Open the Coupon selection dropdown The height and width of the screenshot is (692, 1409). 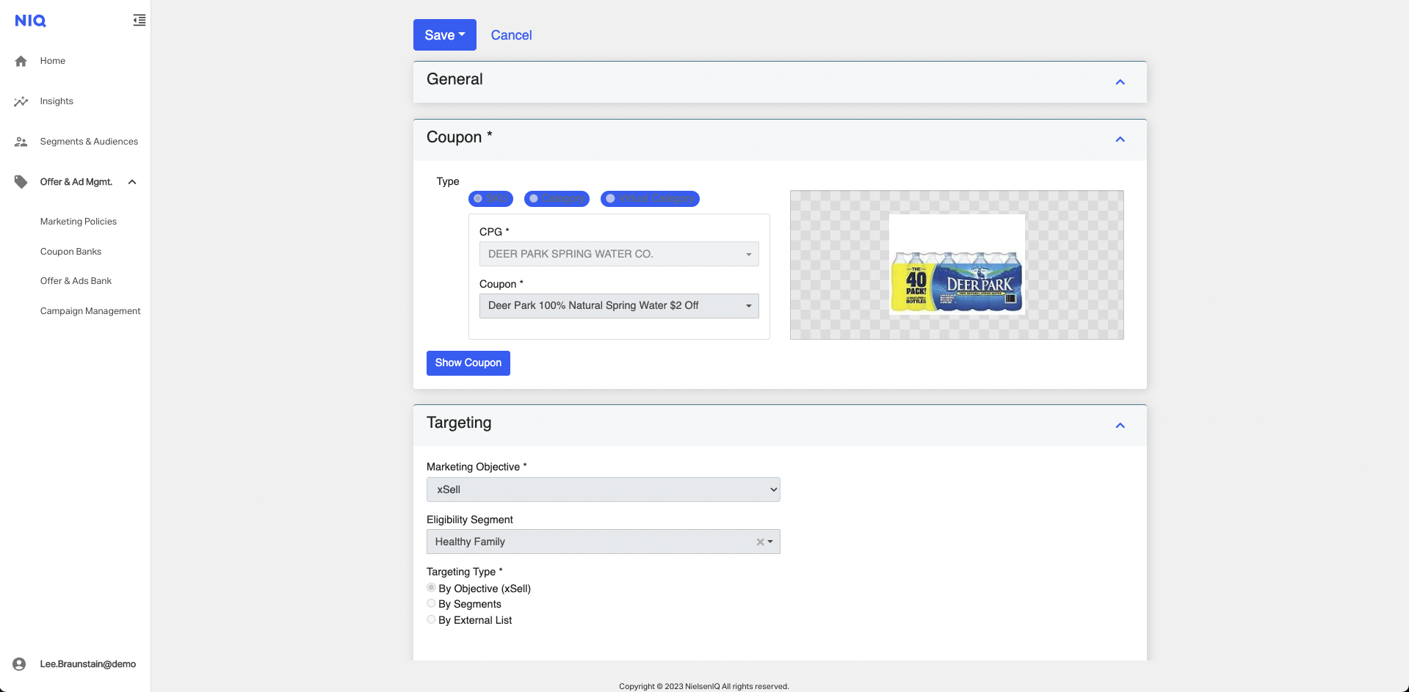tap(618, 306)
